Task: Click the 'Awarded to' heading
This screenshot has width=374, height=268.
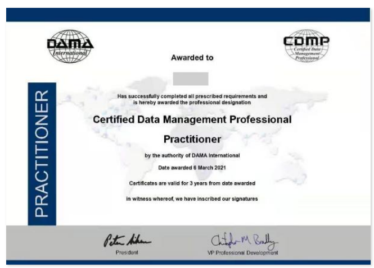Action: pyautogui.click(x=192, y=58)
